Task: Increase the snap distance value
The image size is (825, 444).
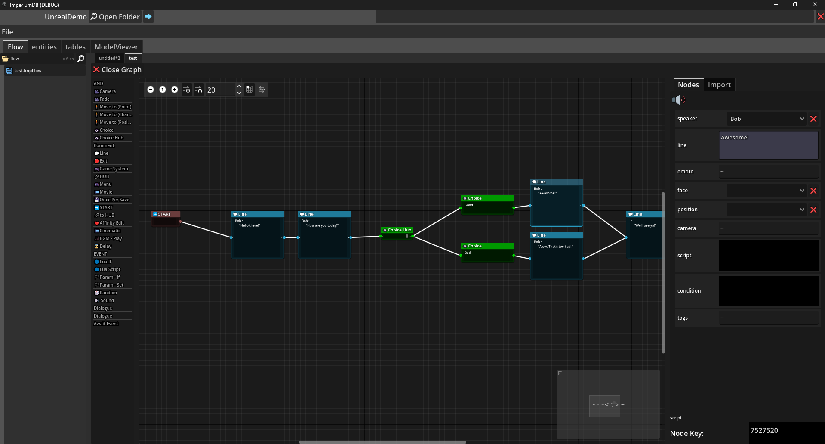Action: 239,86
